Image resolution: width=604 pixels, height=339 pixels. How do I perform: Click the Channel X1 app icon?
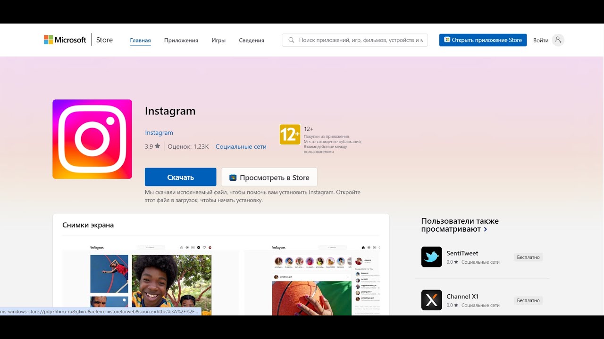(432, 300)
